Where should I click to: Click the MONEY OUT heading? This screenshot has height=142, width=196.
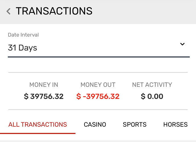[98, 85]
